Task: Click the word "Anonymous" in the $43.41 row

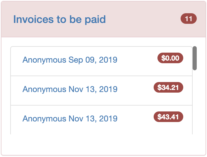Action: (x=44, y=118)
